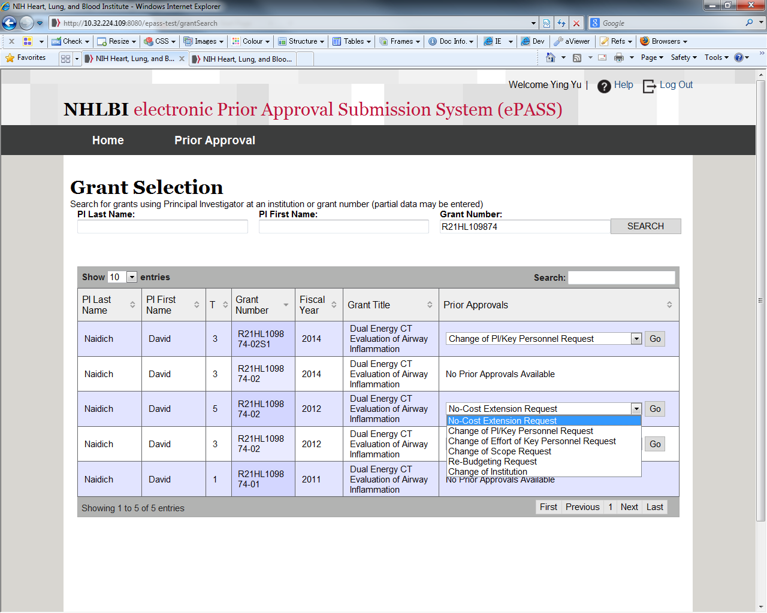
Task: Open the CSS toolbar menu
Action: click(x=160, y=41)
